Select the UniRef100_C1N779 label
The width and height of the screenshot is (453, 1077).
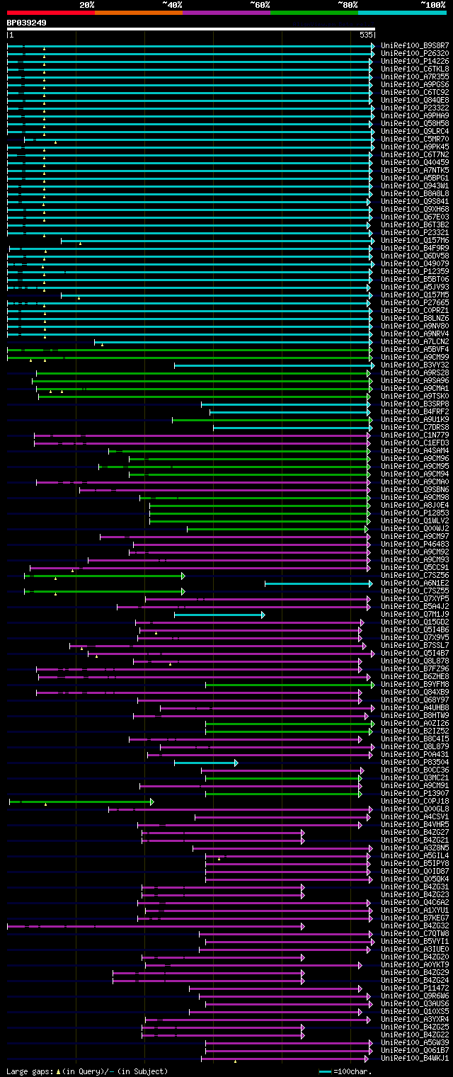(x=415, y=435)
